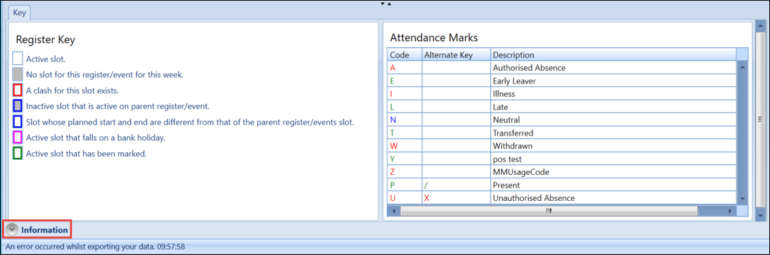Select the Early Leaver row

(562, 81)
